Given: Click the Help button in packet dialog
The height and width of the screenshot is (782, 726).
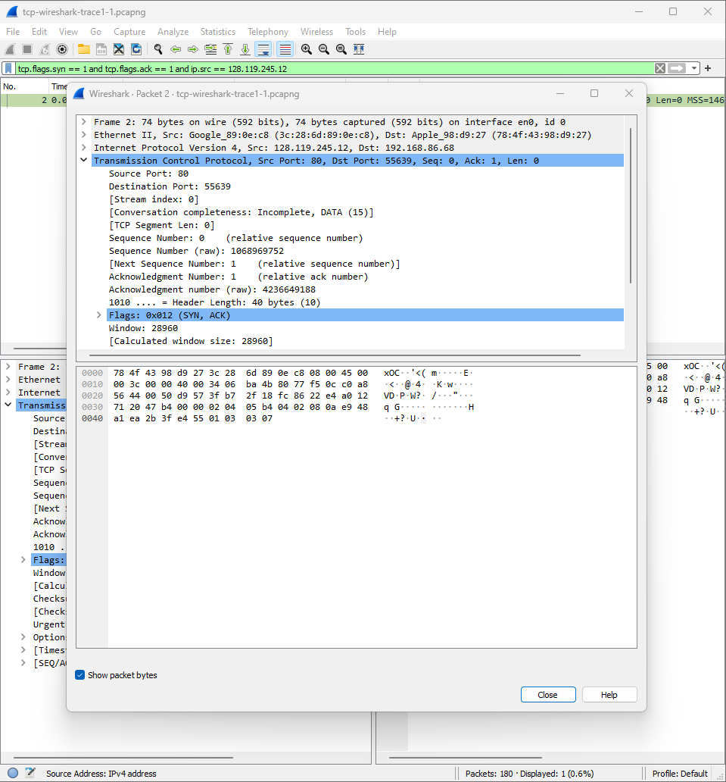Looking at the screenshot, I should (609, 694).
